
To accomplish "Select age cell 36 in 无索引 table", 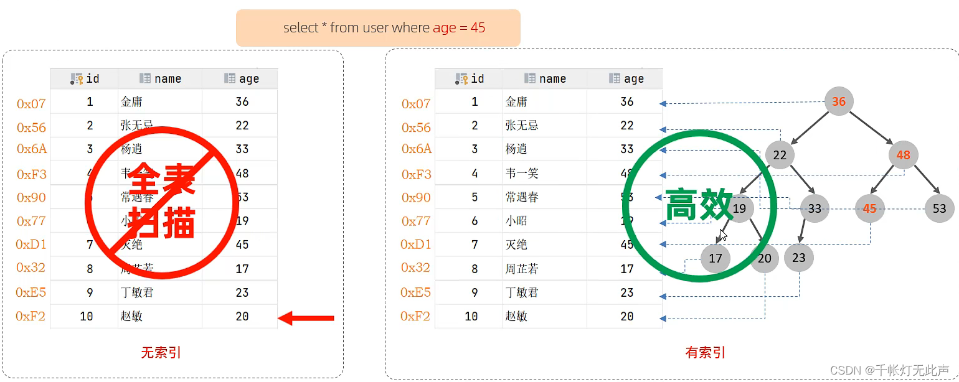I will (240, 101).
